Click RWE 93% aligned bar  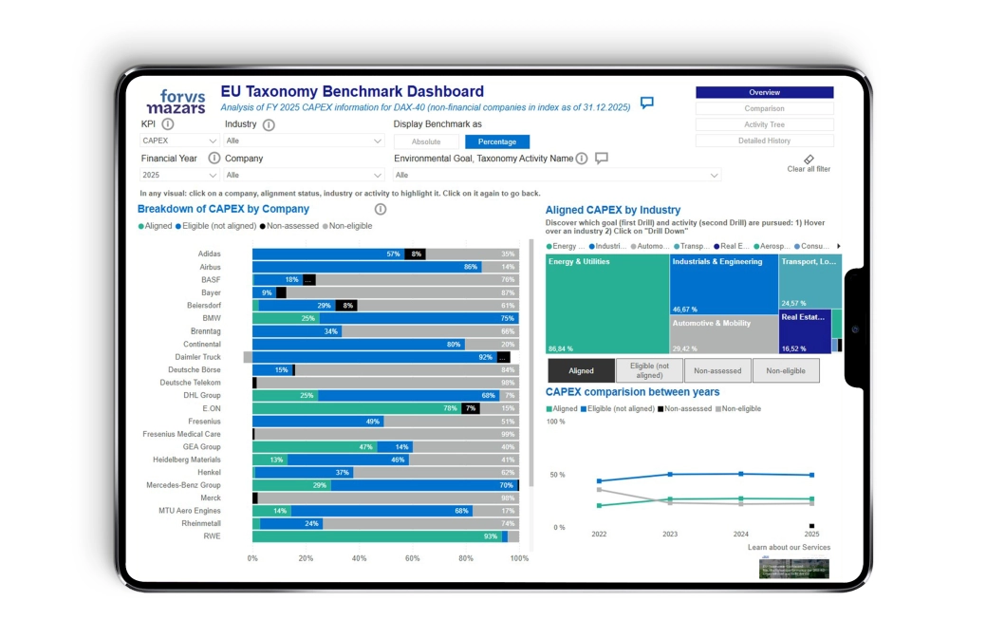click(377, 536)
